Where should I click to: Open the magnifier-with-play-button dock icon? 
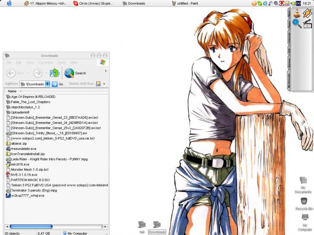(297, 24)
